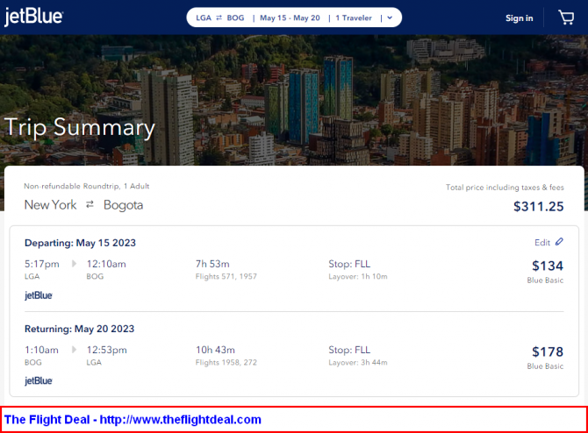This screenshot has height=433, width=588.
Task: Click the $134 departing fare
Action: click(x=548, y=266)
